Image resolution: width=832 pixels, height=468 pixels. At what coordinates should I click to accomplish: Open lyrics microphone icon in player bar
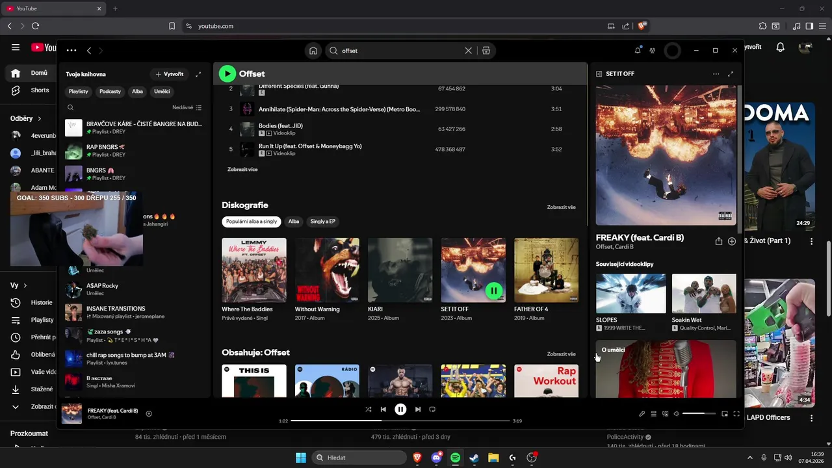pyautogui.click(x=642, y=414)
